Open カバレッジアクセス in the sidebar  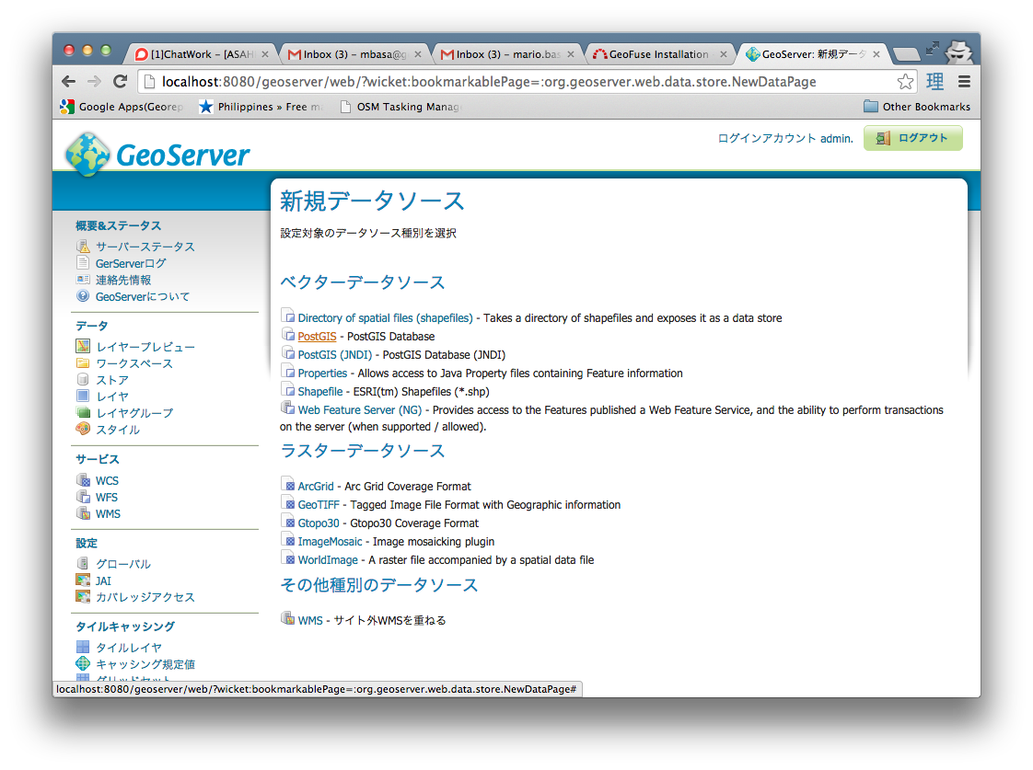tap(145, 597)
